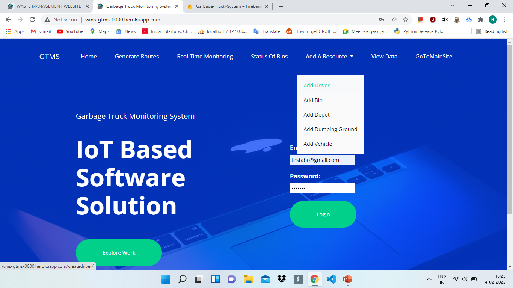Click the page vertical scrollbar
The width and height of the screenshot is (513, 288).
[x=510, y=129]
